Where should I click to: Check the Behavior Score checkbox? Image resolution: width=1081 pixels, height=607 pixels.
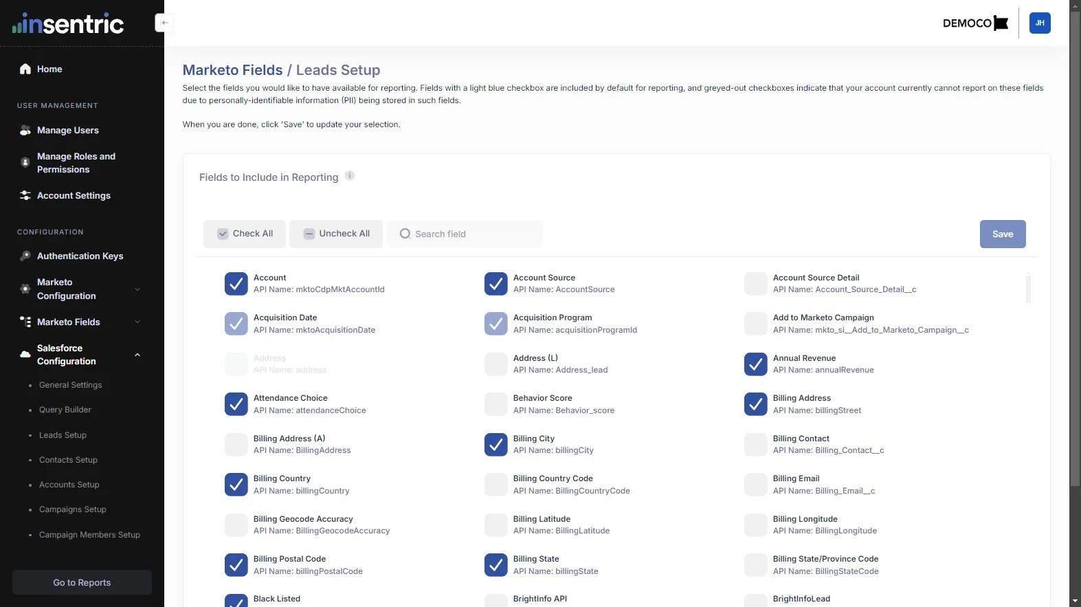coord(496,404)
